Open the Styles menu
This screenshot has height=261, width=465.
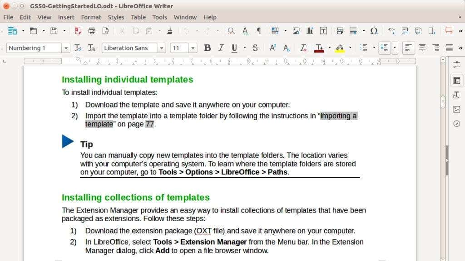click(x=116, y=17)
